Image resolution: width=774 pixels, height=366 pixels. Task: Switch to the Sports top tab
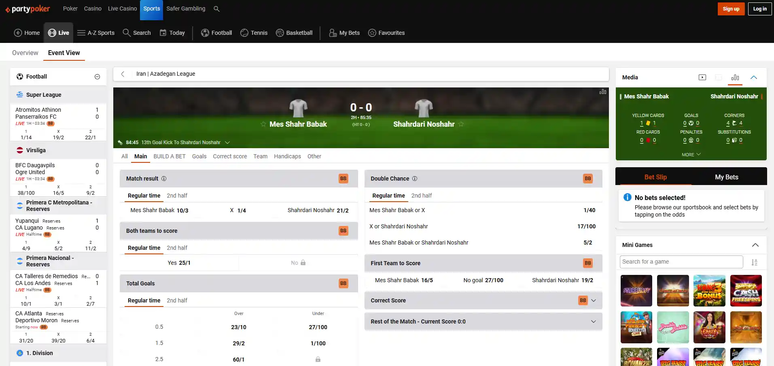152,9
